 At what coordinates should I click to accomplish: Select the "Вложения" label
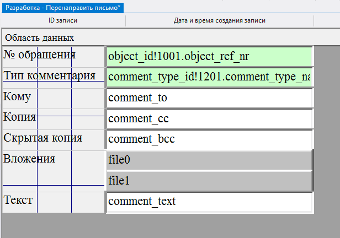pos(30,159)
